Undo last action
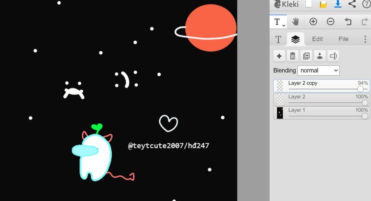Image resolution: width=371 pixels, height=201 pixels. pos(348,22)
